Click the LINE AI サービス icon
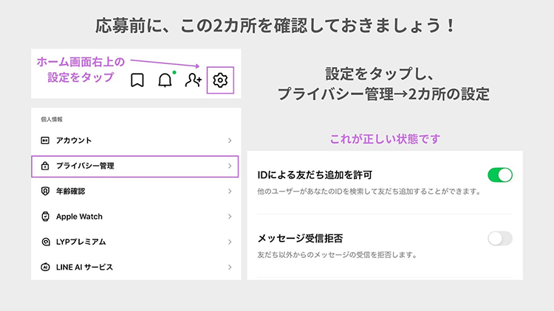The height and width of the screenshot is (311, 554). point(44,268)
